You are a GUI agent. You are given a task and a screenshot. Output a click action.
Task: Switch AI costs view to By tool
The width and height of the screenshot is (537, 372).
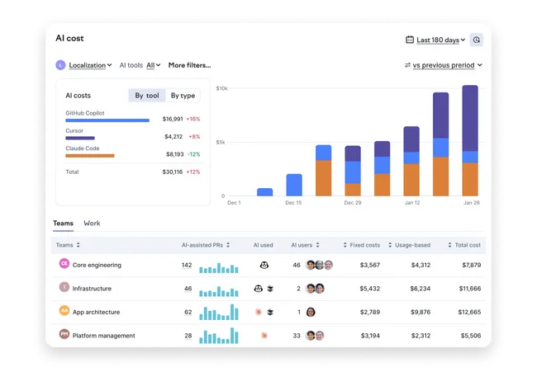[x=147, y=96]
